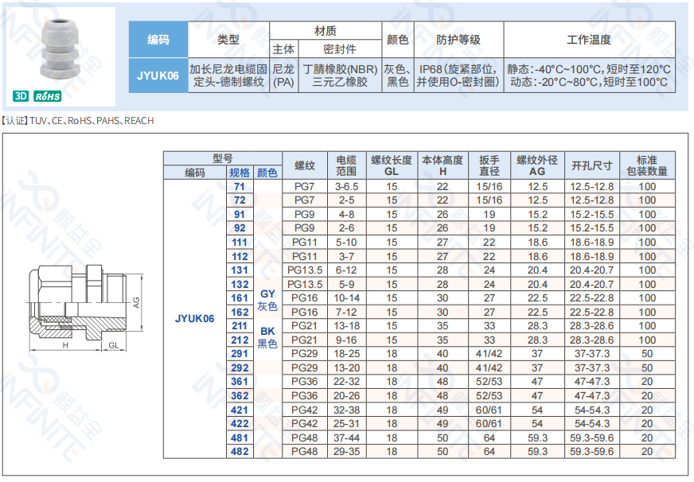
Task: Click the GY gray color option
Action: [267, 300]
